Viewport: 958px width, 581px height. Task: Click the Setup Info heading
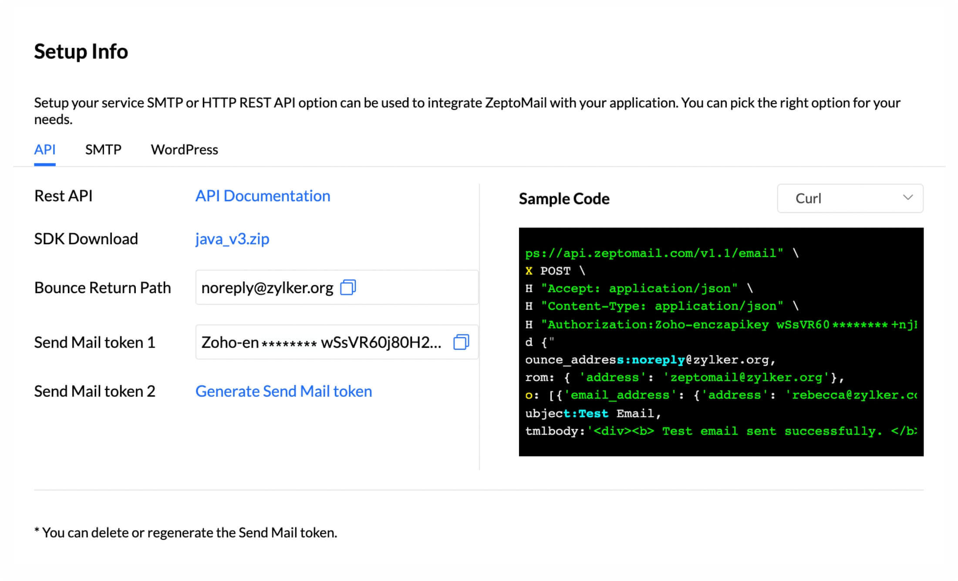(81, 51)
